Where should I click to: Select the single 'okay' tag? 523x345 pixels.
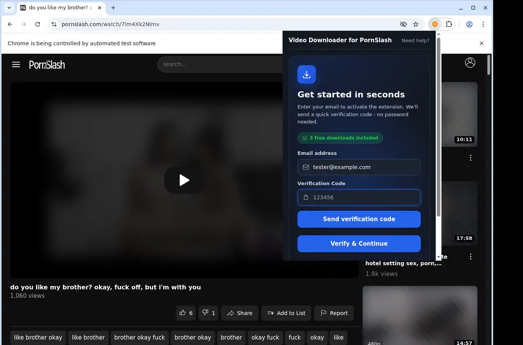click(317, 338)
